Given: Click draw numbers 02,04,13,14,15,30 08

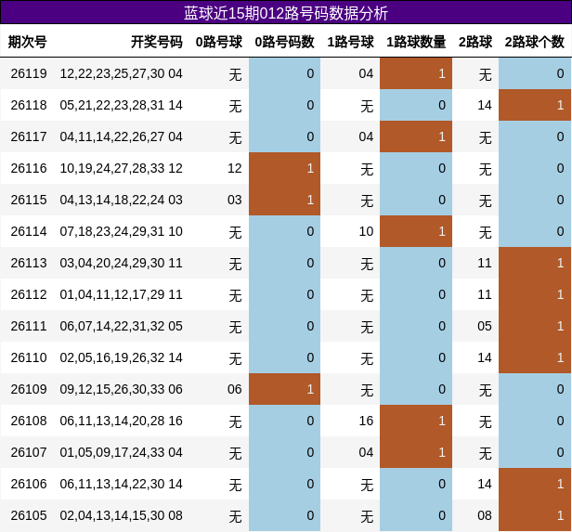Looking at the screenshot, I should click(x=121, y=515).
